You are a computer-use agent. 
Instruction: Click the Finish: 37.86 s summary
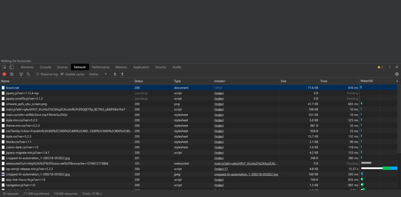click(x=92, y=194)
